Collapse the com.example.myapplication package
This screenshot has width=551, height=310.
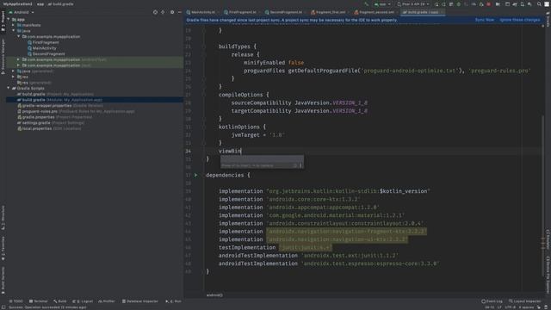coord(19,36)
